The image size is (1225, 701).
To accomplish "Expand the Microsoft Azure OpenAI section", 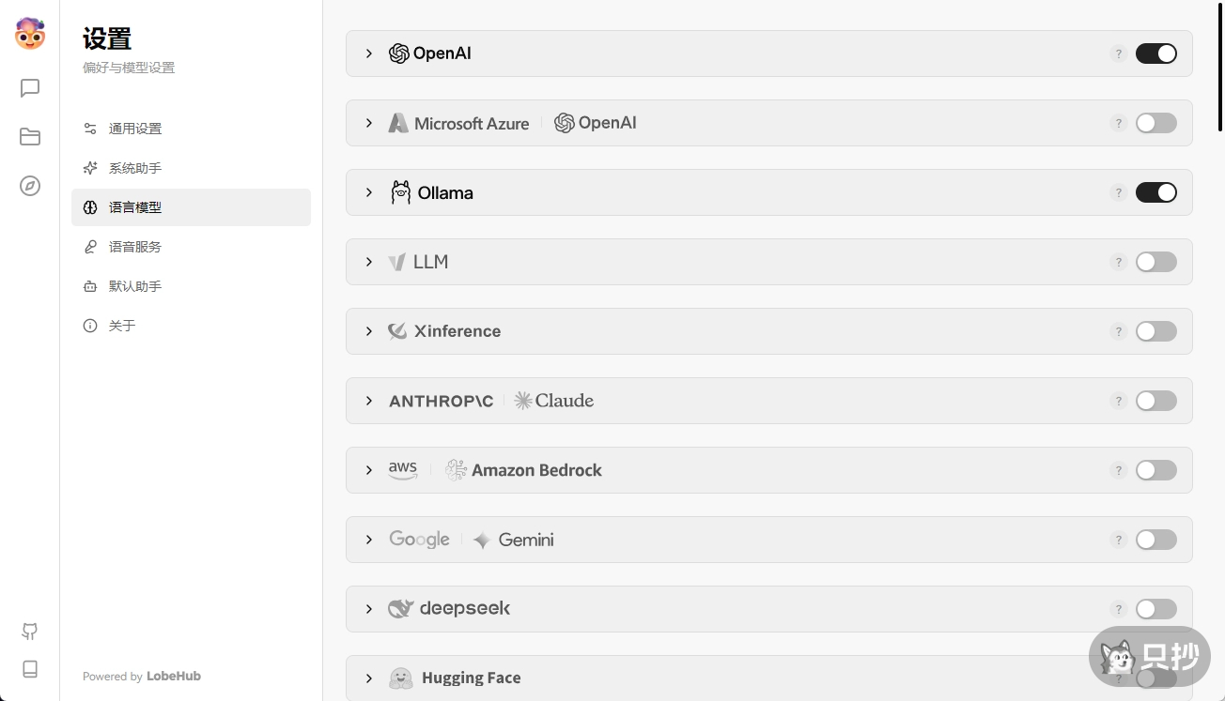I will (x=369, y=123).
